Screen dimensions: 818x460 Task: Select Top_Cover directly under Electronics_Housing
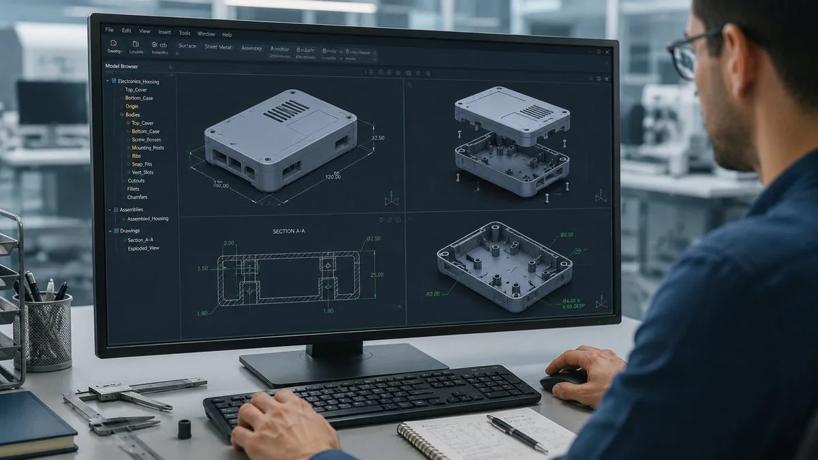136,90
